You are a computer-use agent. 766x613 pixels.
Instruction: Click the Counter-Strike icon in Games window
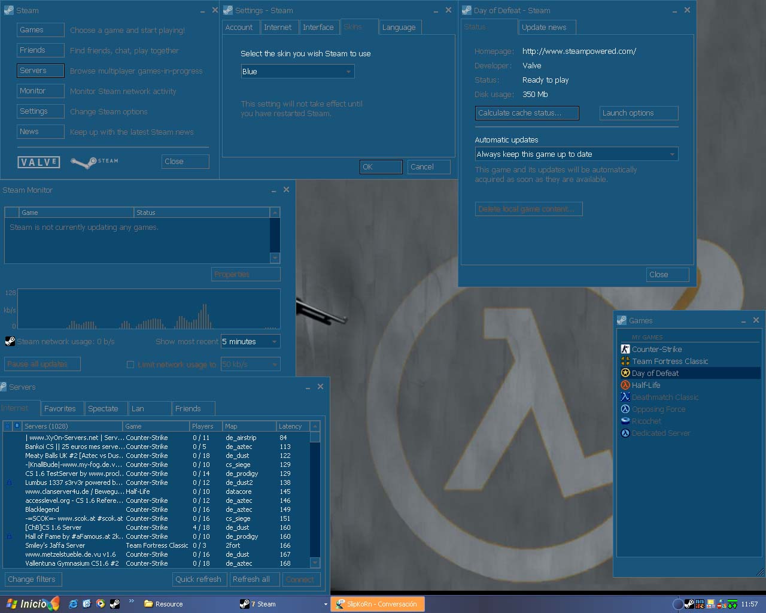(x=625, y=349)
